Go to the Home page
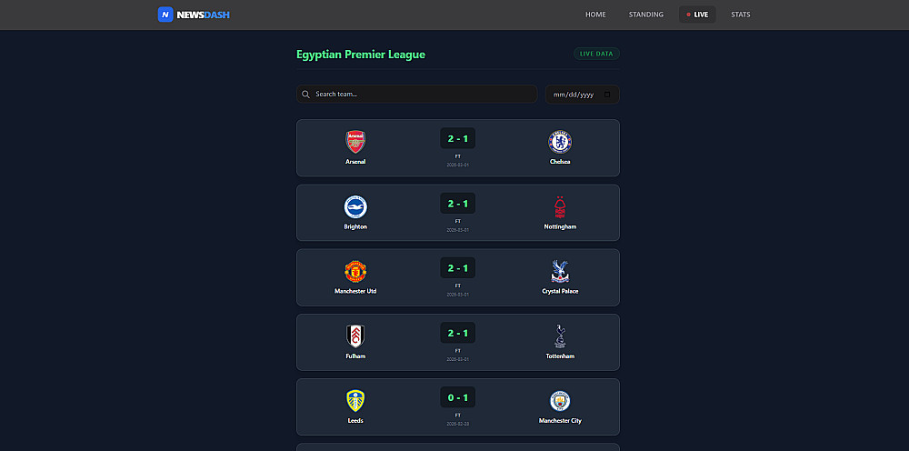This screenshot has height=451, width=909. [595, 15]
